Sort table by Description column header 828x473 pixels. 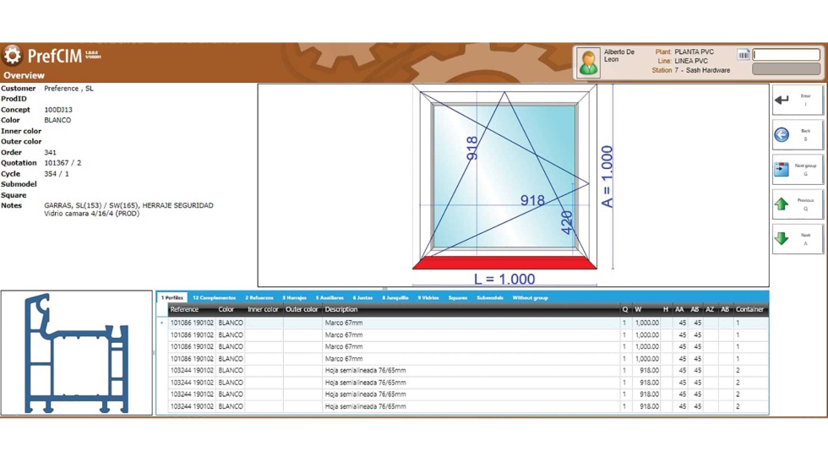341,310
